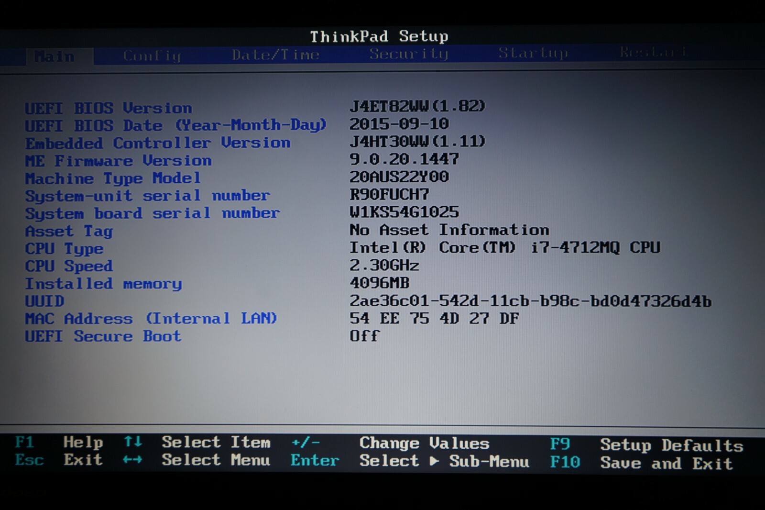Screen dimensions: 765x510
Task: Click the Enter key hint
Action: pyautogui.click(x=315, y=461)
